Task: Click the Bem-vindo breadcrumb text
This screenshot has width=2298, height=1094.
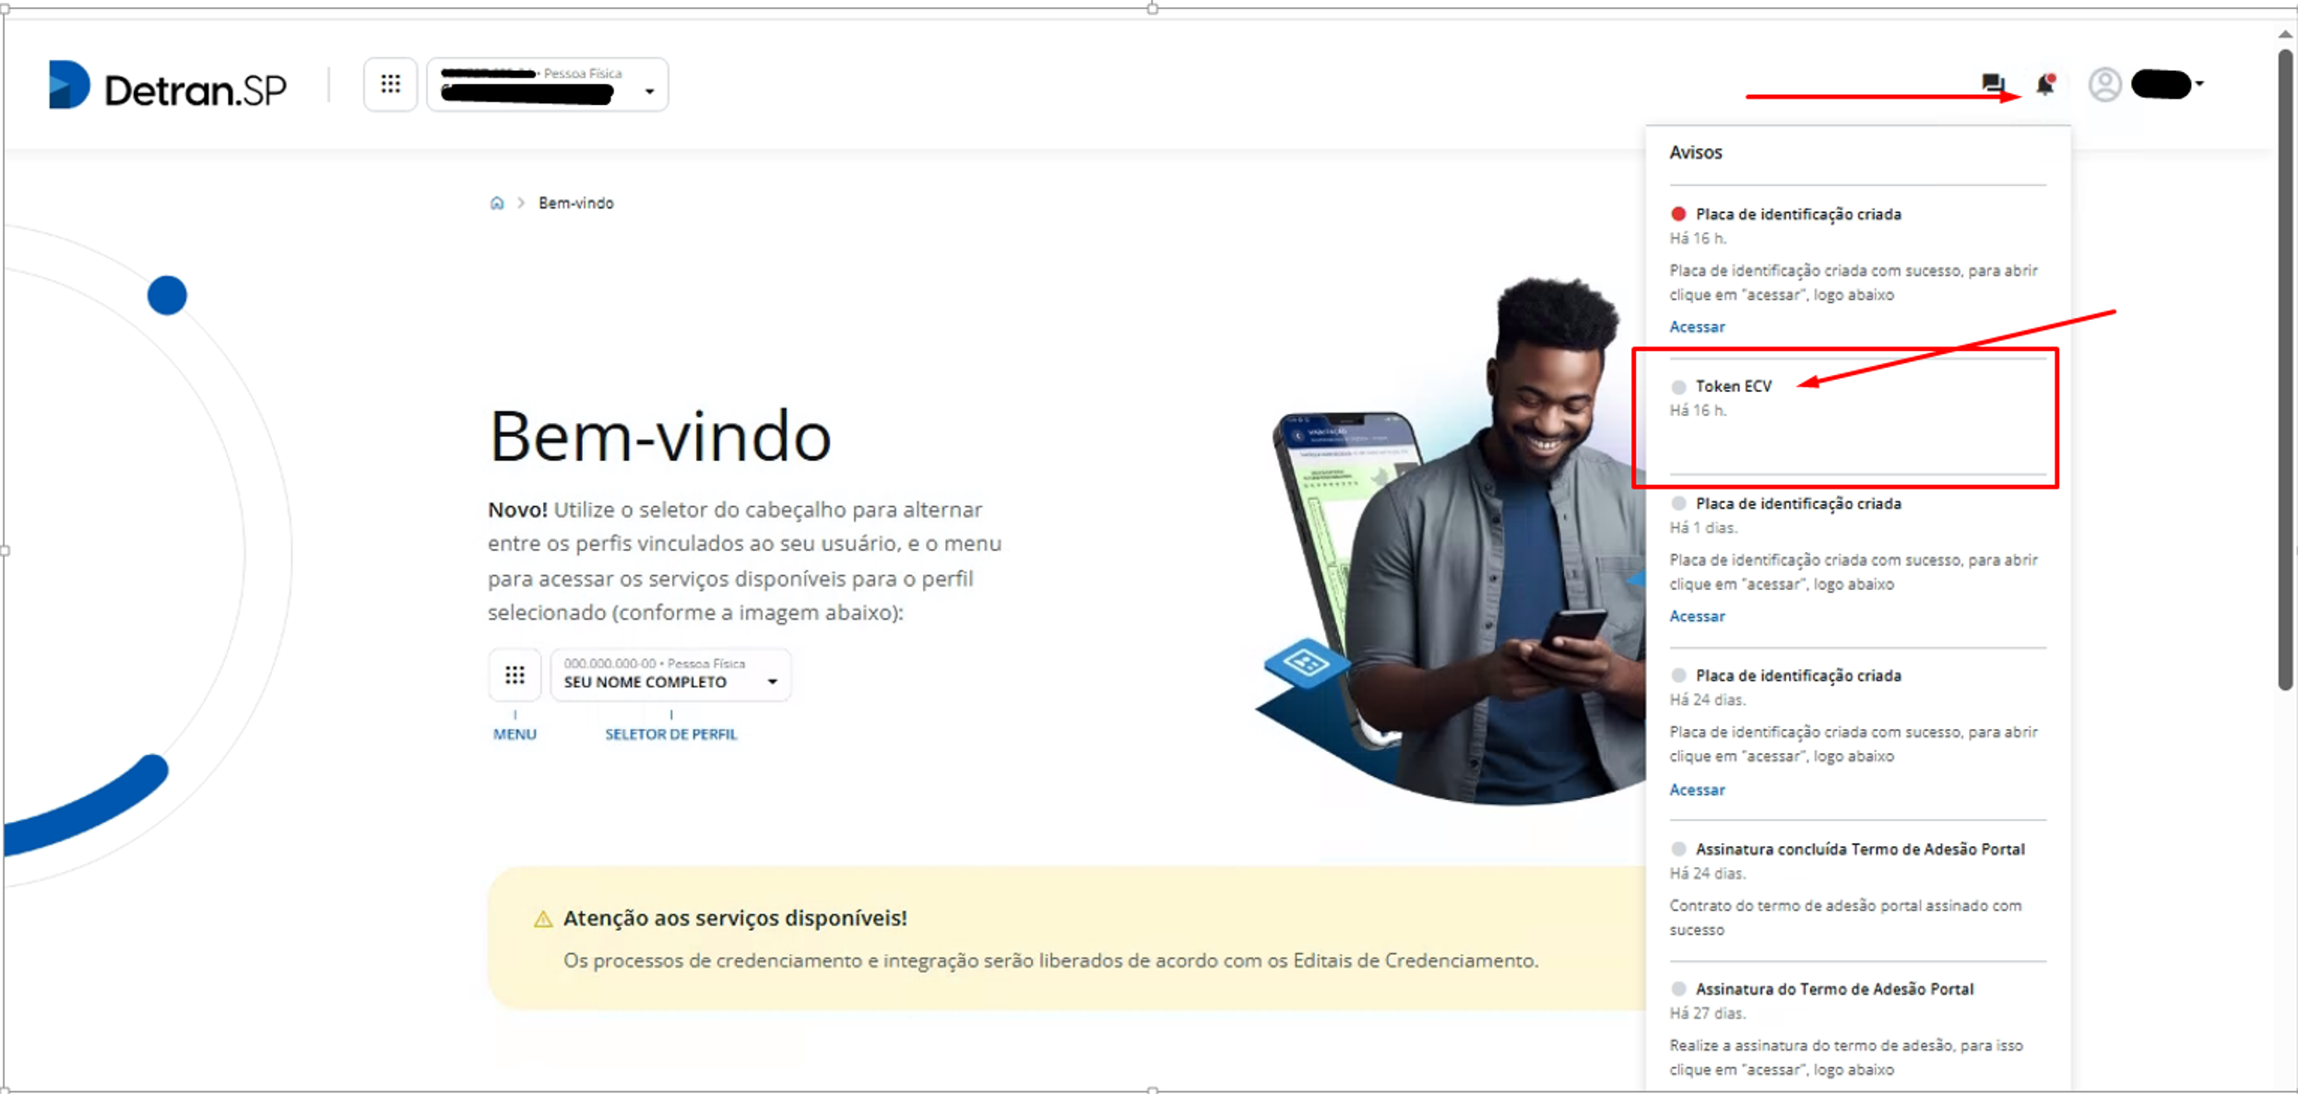Action: tap(575, 203)
